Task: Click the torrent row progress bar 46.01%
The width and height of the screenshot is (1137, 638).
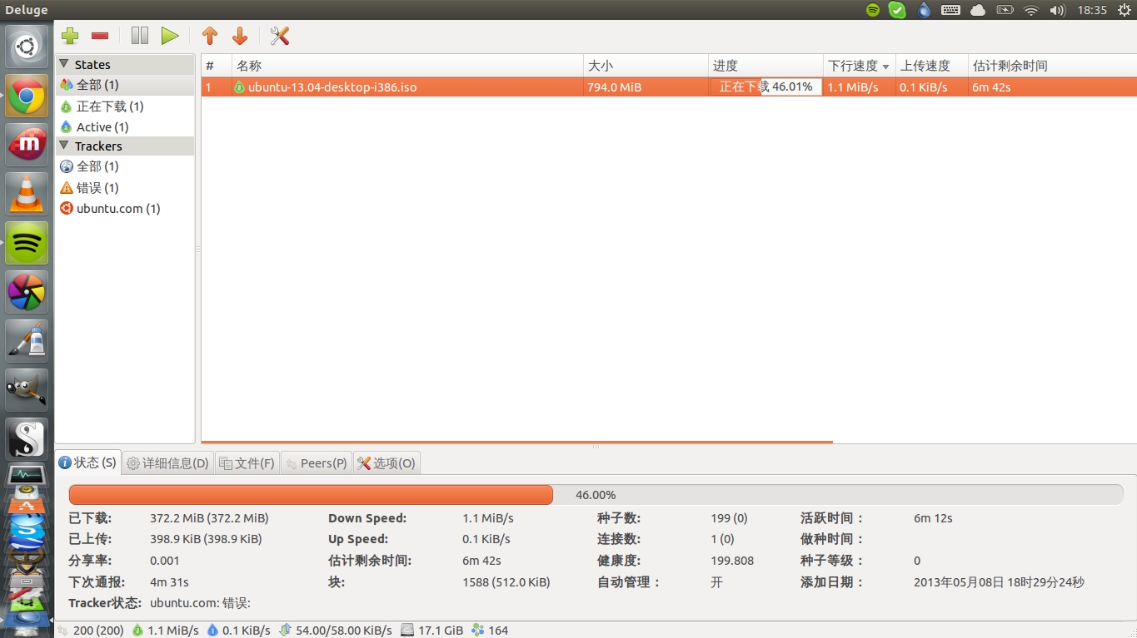Action: pyautogui.click(x=765, y=87)
